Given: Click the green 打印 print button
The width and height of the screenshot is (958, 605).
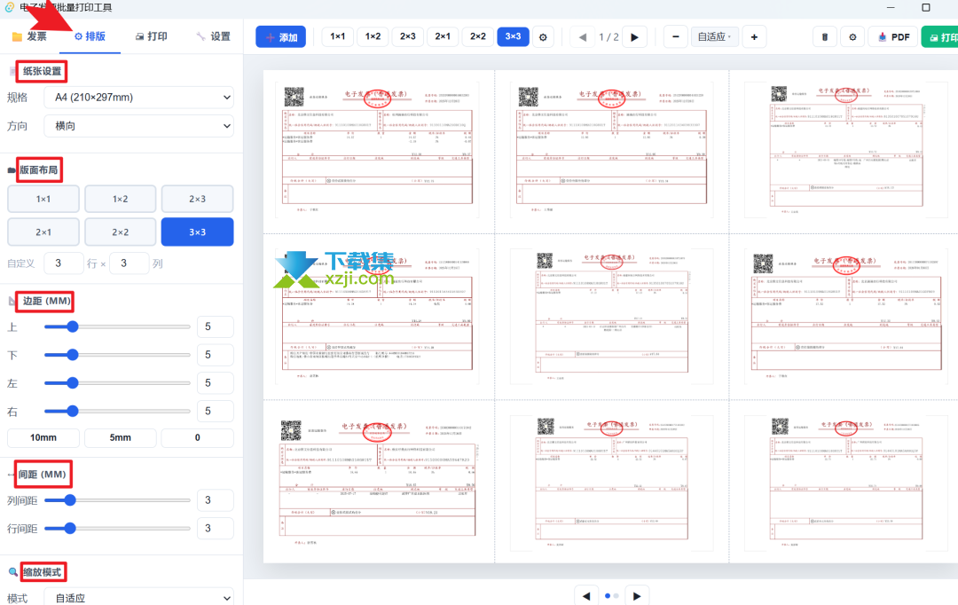Looking at the screenshot, I should tap(940, 36).
